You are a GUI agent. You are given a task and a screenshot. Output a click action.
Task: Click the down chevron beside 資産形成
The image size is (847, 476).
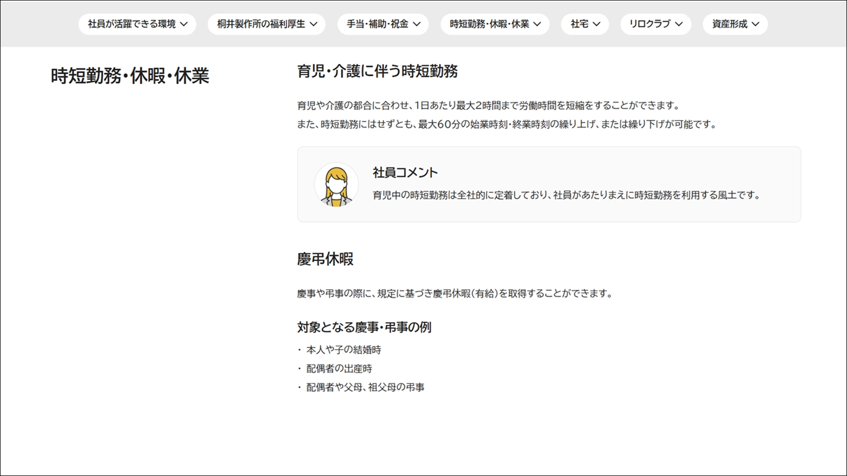tap(755, 24)
